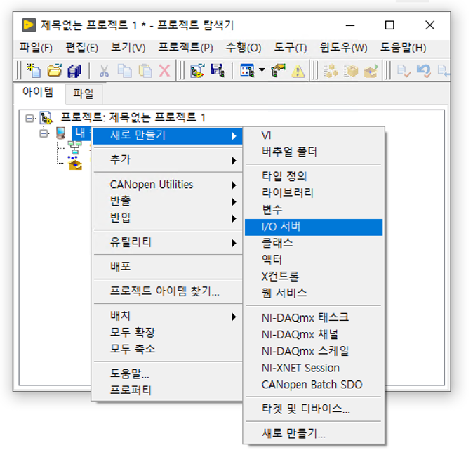Image resolution: width=473 pixels, height=457 pixels.
Task: Open the 프로젝트(P) menu
Action: coord(186,48)
